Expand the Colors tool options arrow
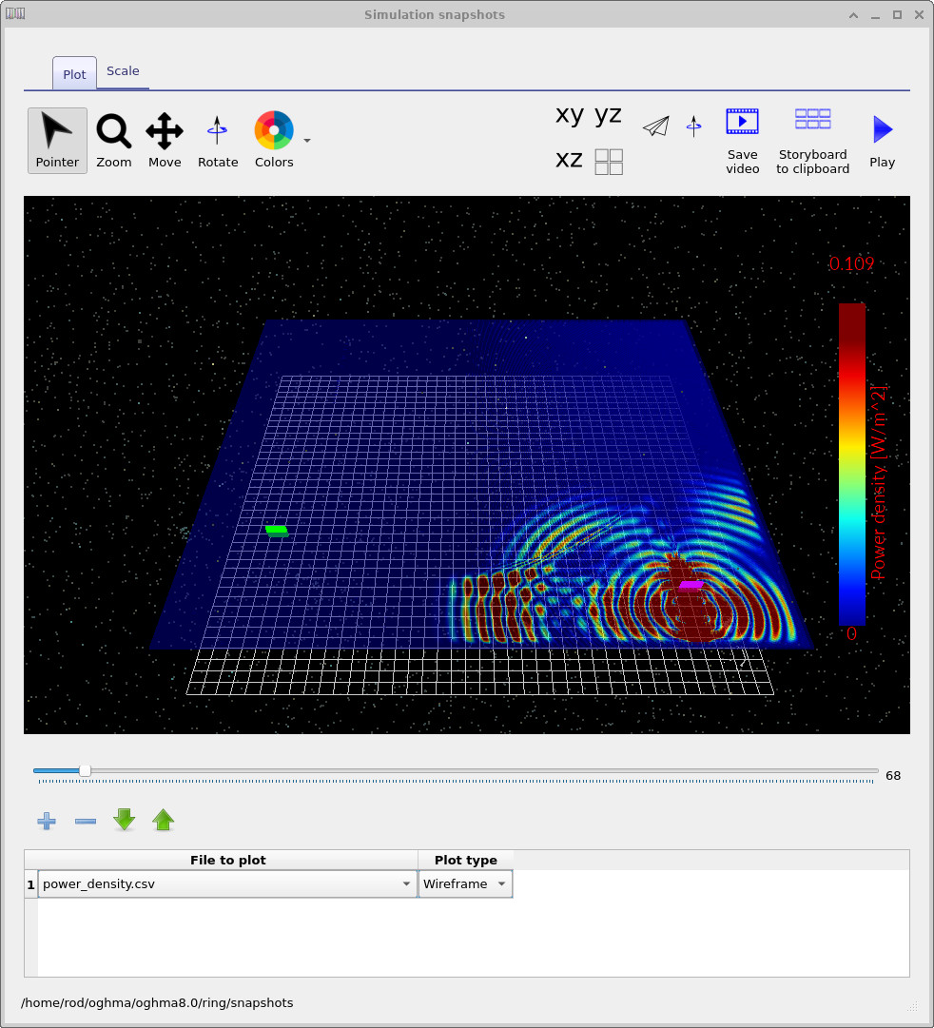This screenshot has height=1028, width=934. [x=306, y=139]
